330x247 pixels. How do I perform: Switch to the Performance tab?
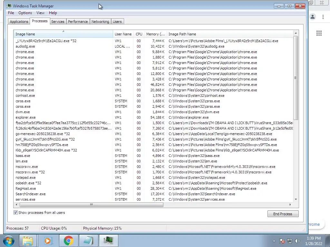tap(78, 22)
